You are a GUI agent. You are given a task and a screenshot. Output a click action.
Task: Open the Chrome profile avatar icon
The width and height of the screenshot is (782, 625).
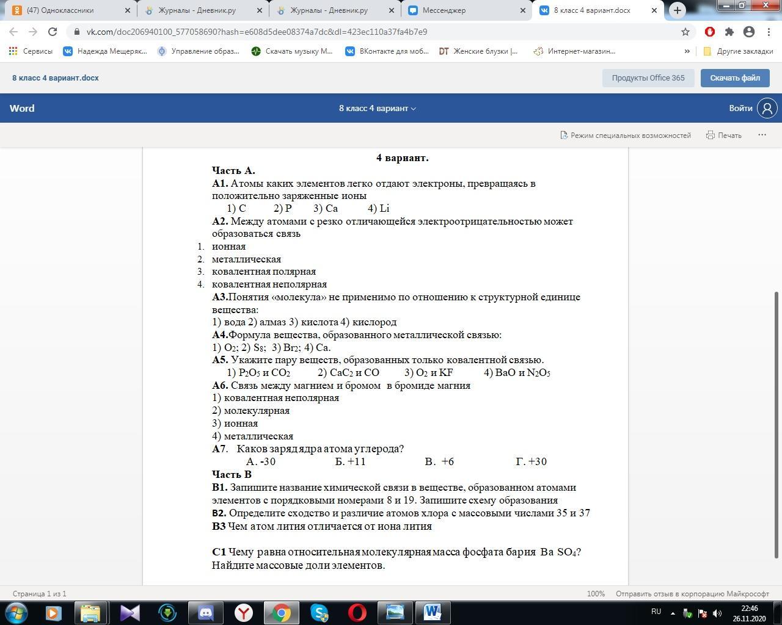pyautogui.click(x=749, y=32)
